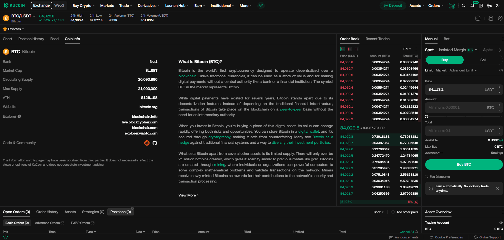The image size is (504, 240).
Task: Show both bids and asks order book view
Action: coord(342,49)
